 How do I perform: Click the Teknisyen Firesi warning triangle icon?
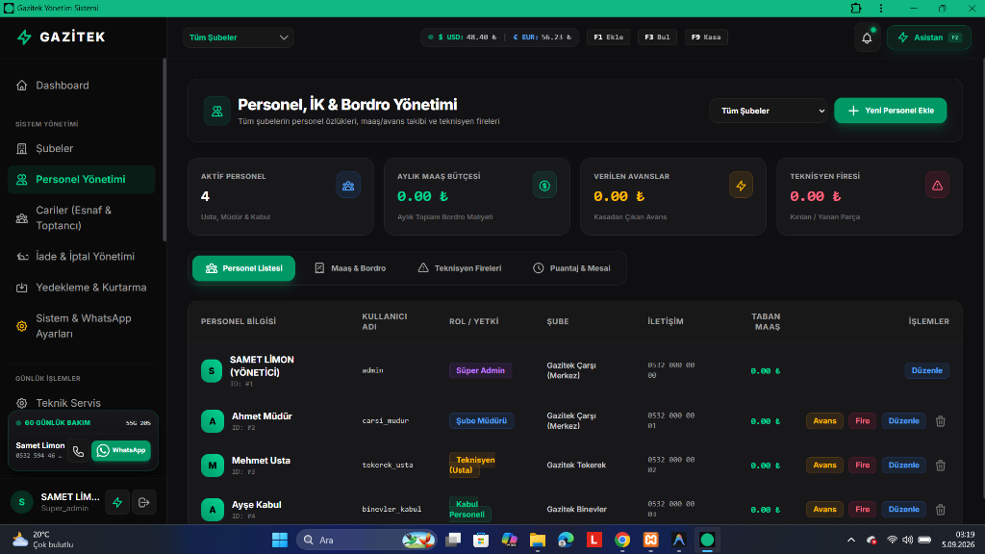[x=937, y=186]
